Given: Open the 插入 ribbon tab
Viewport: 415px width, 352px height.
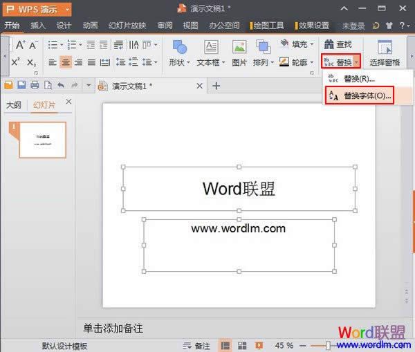Looking at the screenshot, I should pyautogui.click(x=38, y=26).
